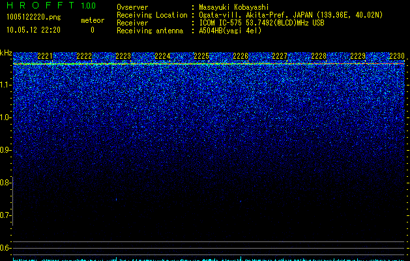This screenshot has height=261, width=410.
Task: Click the version number 1.0.0
Action: click(88, 5)
